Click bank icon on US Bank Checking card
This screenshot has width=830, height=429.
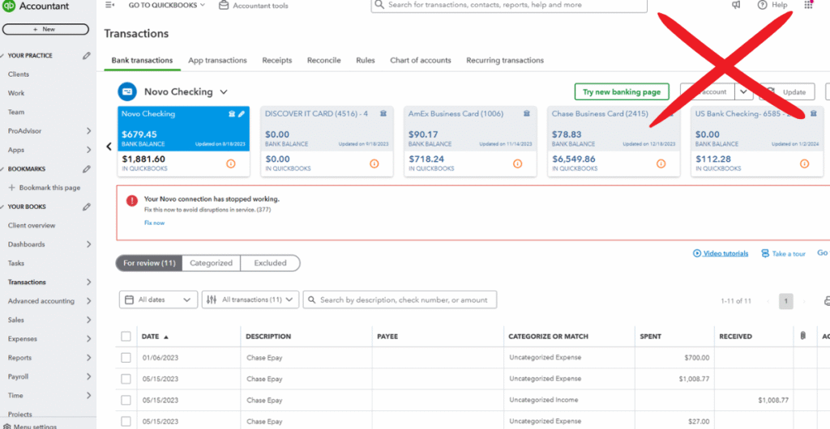pos(814,113)
